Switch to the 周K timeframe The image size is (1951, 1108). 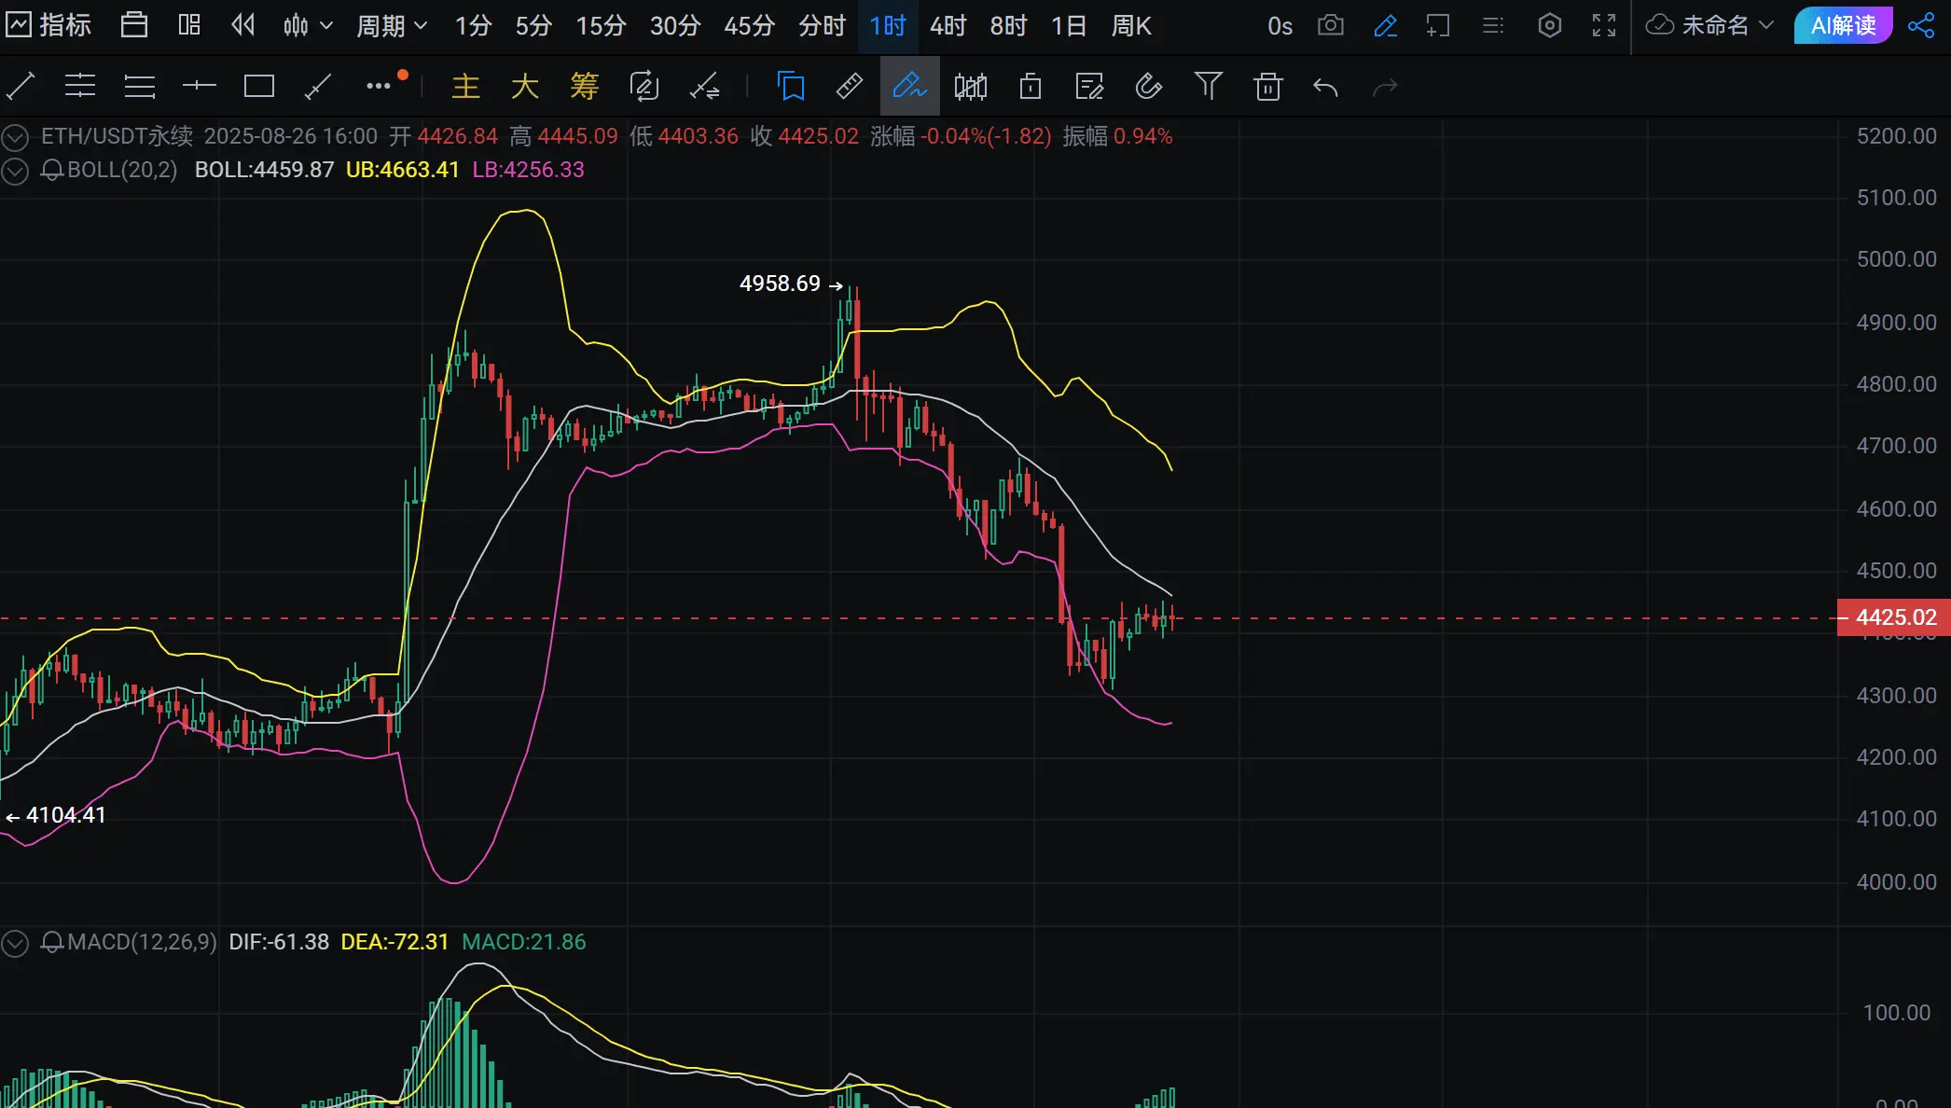click(1131, 25)
